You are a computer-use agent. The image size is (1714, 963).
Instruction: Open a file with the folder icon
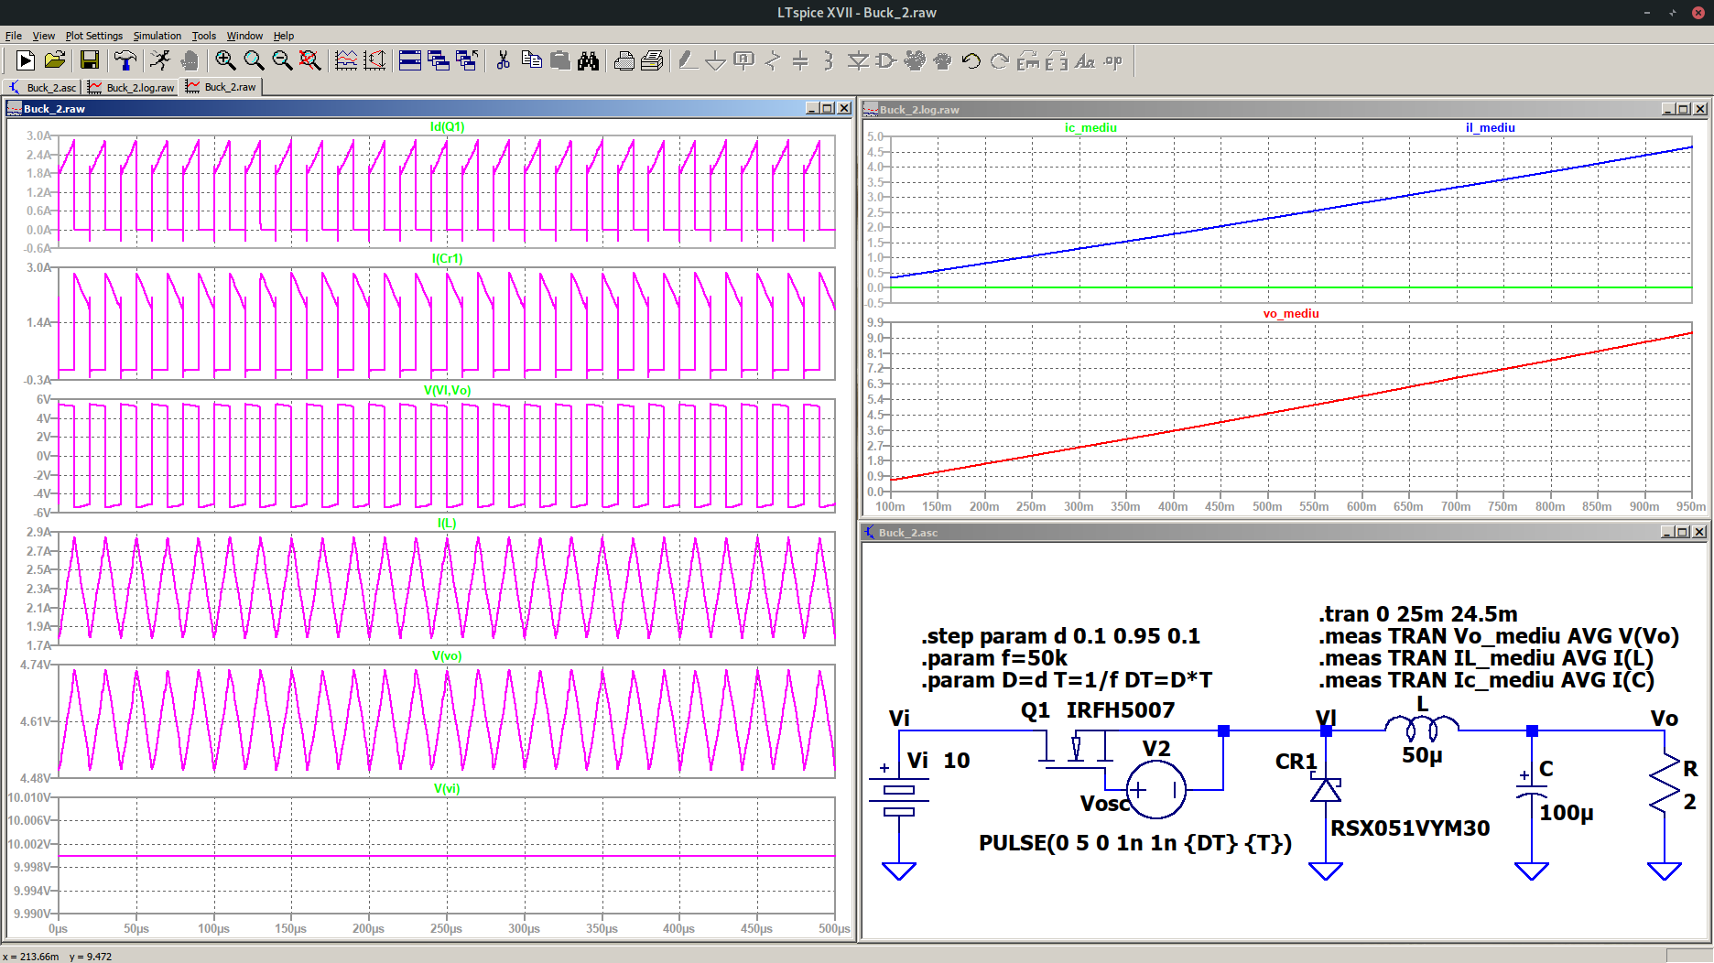coord(55,61)
